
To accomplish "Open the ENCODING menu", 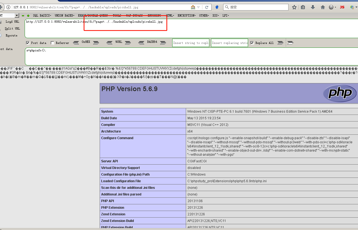I will pyautogui.click(x=155, y=16).
